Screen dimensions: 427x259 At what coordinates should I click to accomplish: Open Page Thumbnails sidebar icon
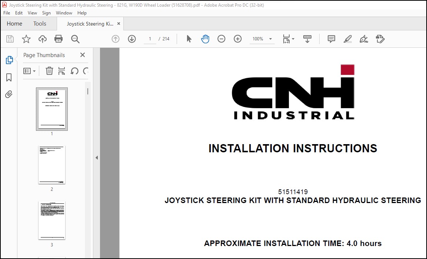(9, 60)
